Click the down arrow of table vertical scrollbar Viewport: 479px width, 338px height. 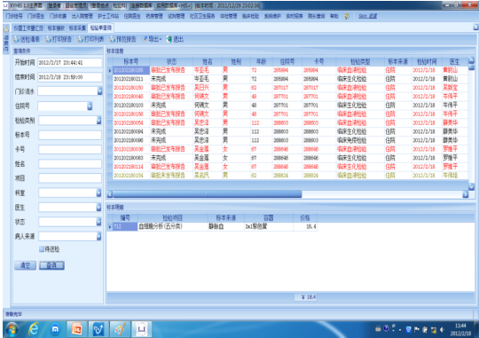coord(471,186)
